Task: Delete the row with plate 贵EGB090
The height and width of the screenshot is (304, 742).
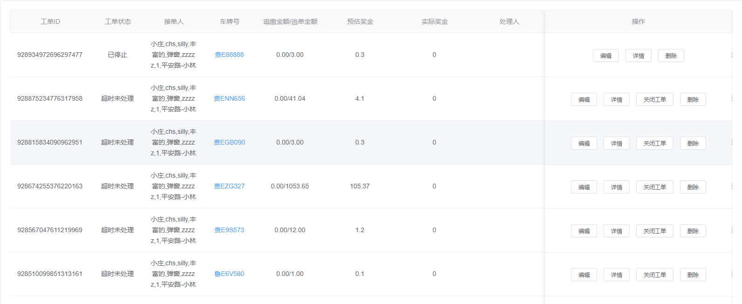Action: point(693,143)
